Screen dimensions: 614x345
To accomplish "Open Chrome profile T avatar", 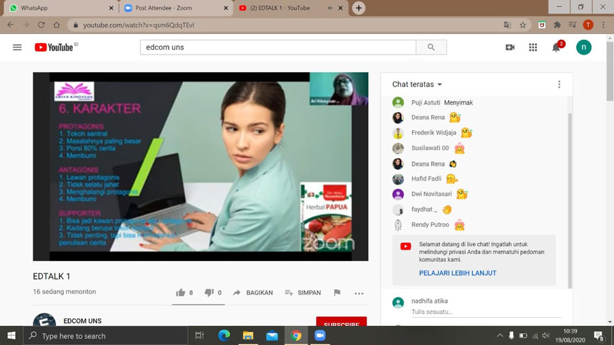I will (x=588, y=25).
